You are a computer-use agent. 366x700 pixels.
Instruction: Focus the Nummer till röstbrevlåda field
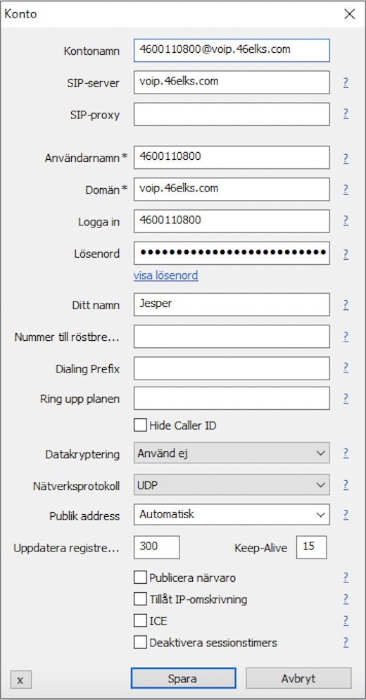coord(232,336)
